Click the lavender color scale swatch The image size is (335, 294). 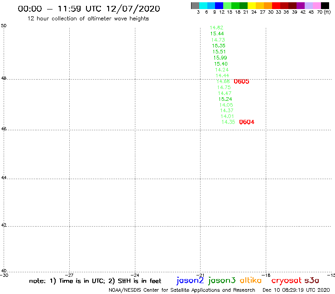[308, 5]
